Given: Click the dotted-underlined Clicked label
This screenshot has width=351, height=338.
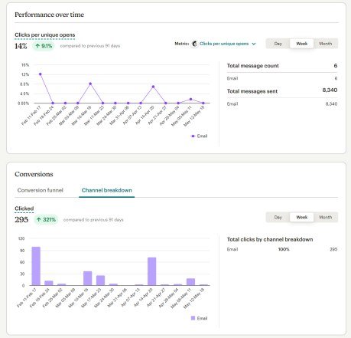Looking at the screenshot, I should click(x=24, y=208).
